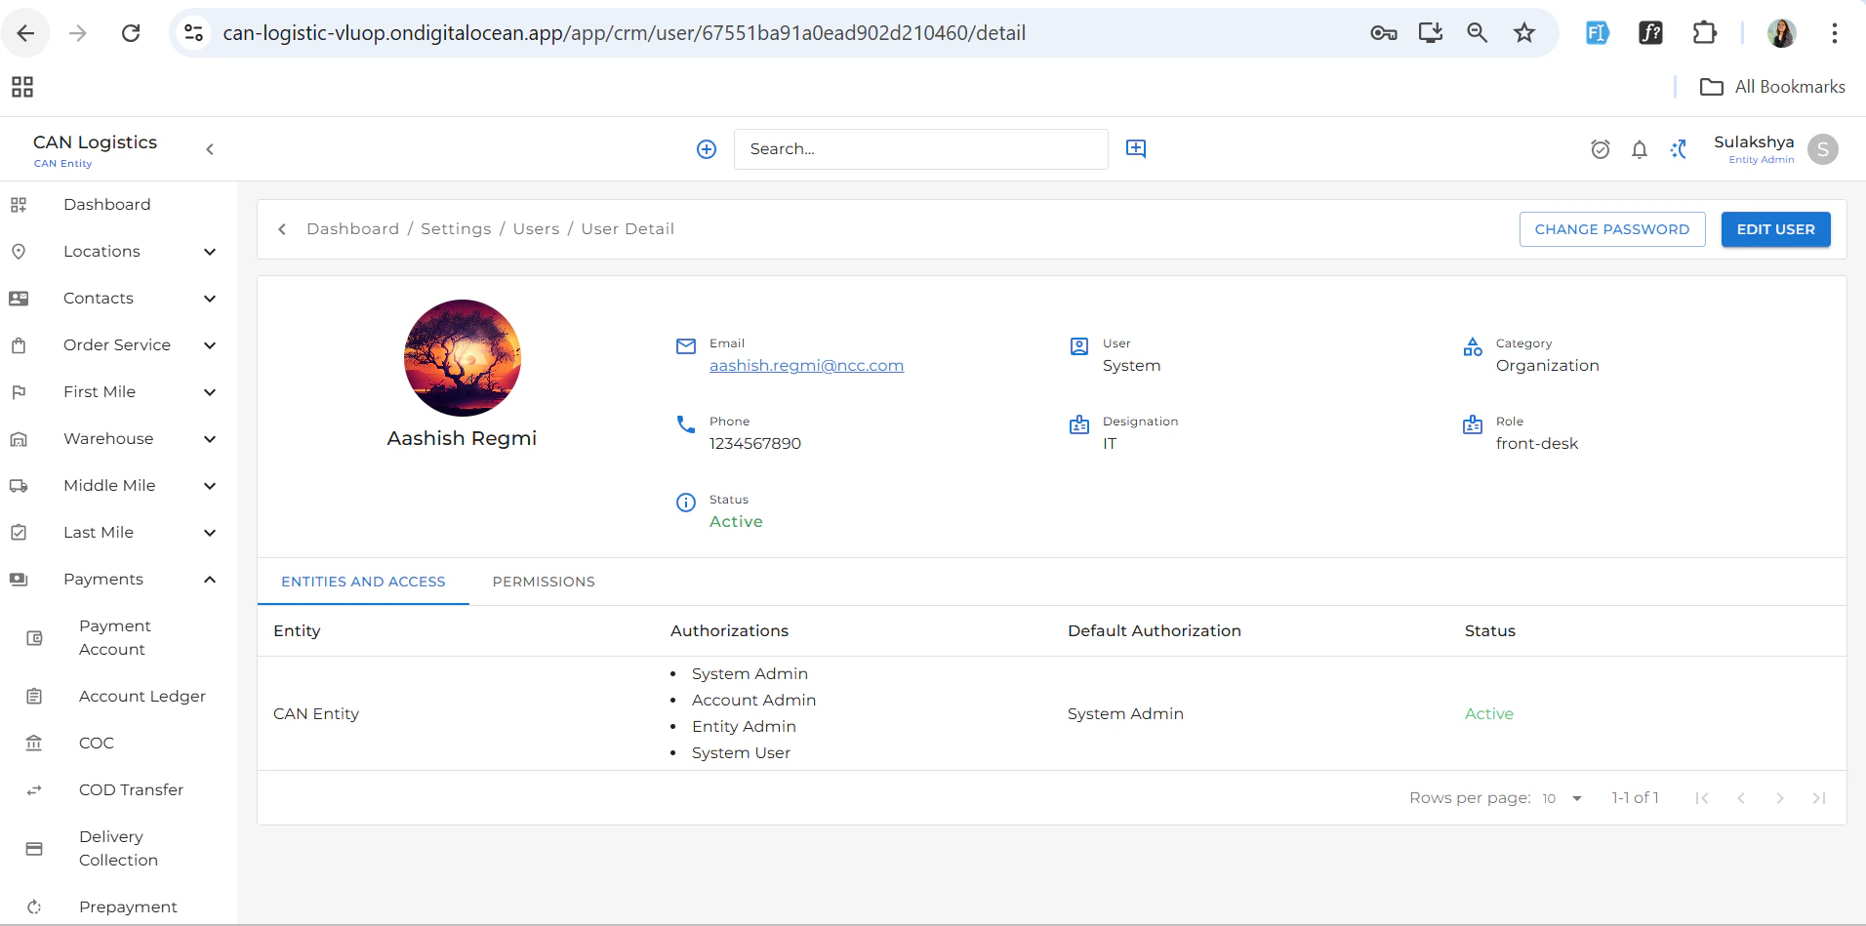This screenshot has width=1866, height=926.
Task: Open the notifications bell
Action: point(1640,149)
